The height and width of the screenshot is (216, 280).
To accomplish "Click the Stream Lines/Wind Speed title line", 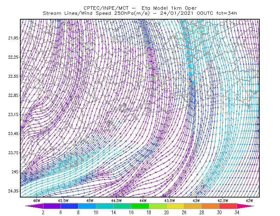I will (x=140, y=13).
